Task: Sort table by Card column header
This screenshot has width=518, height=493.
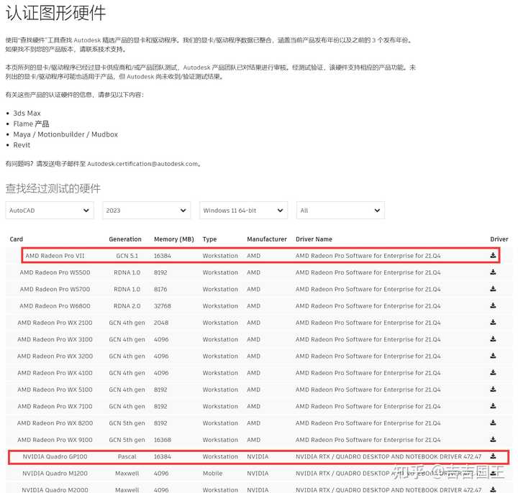Action: 16,239
